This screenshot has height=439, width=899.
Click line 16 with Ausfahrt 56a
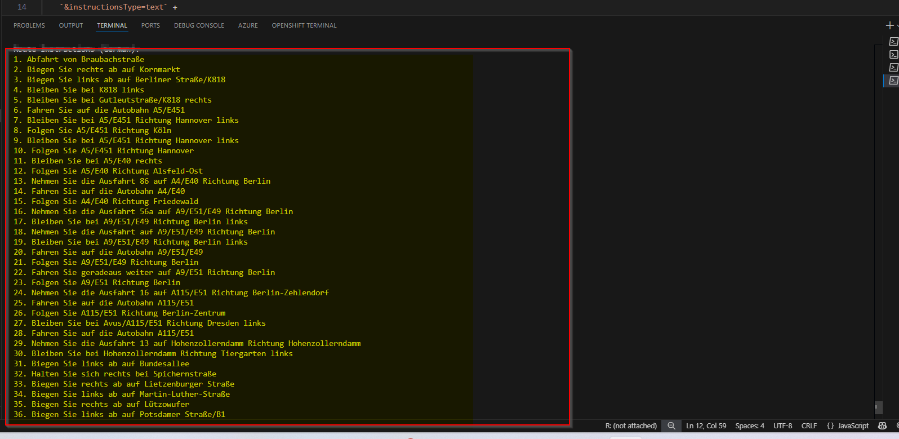tap(153, 211)
